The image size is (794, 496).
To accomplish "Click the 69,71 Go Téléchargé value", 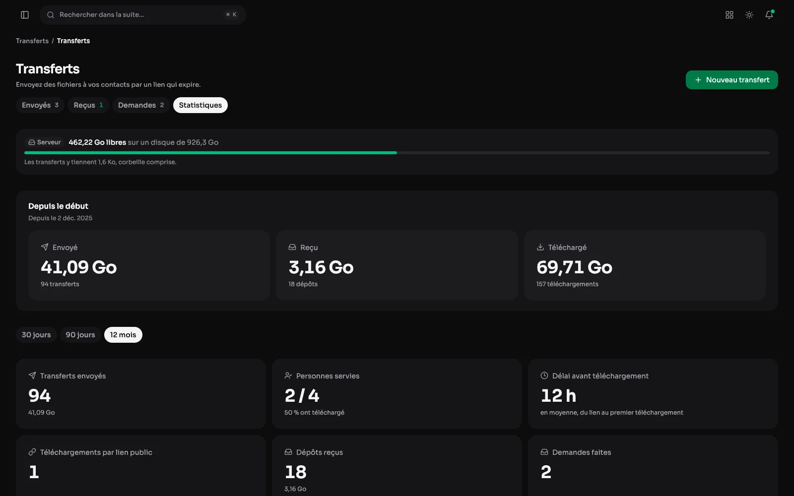I will (x=575, y=267).
